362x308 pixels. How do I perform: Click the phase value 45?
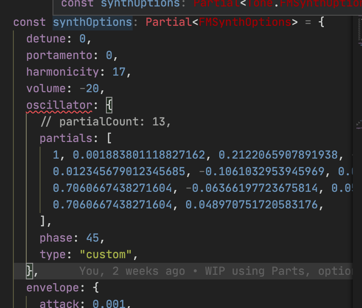(x=93, y=238)
